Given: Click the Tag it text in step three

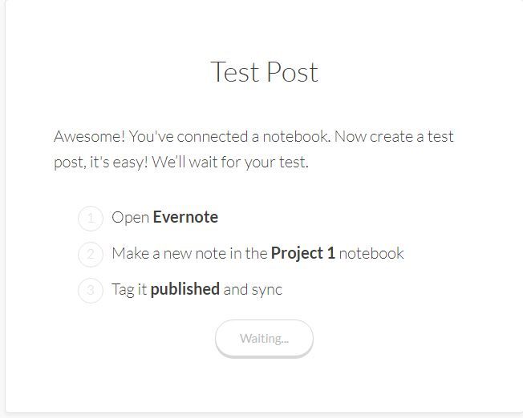Looking at the screenshot, I should click(x=129, y=289).
